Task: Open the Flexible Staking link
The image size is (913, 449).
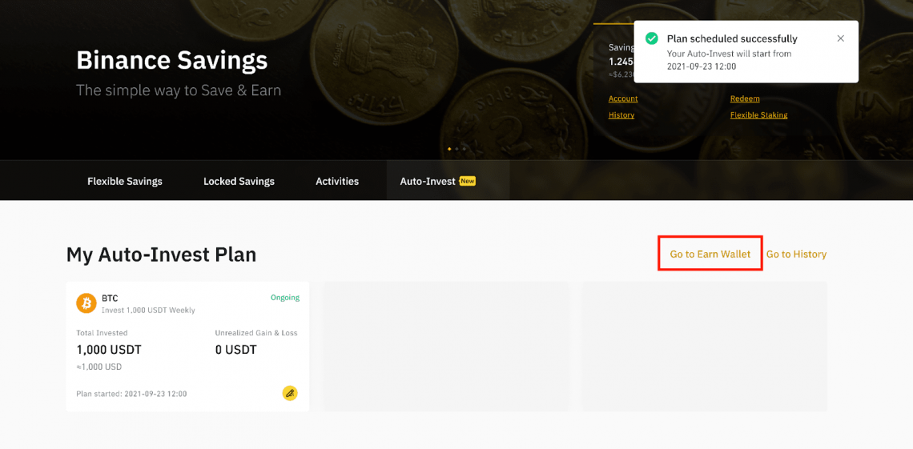Action: point(758,115)
